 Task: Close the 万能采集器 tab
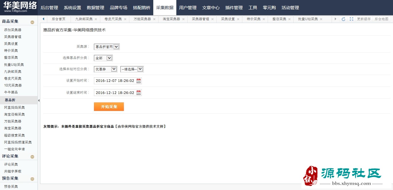pos(154,19)
